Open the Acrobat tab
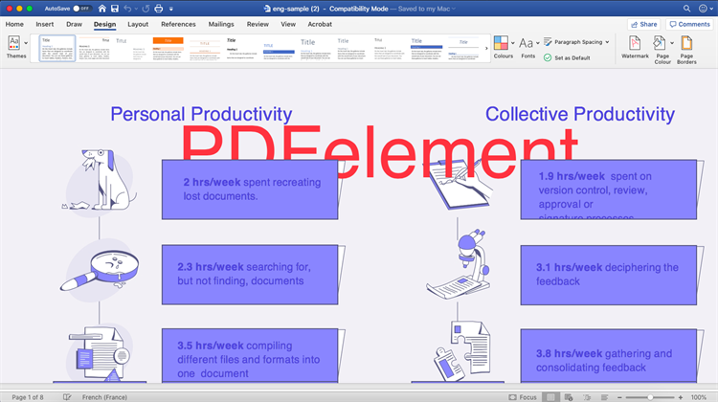 320,24
